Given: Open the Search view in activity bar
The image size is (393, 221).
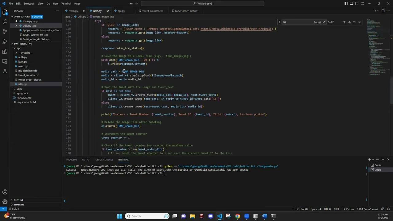Looking at the screenshot, I should 5,22.
